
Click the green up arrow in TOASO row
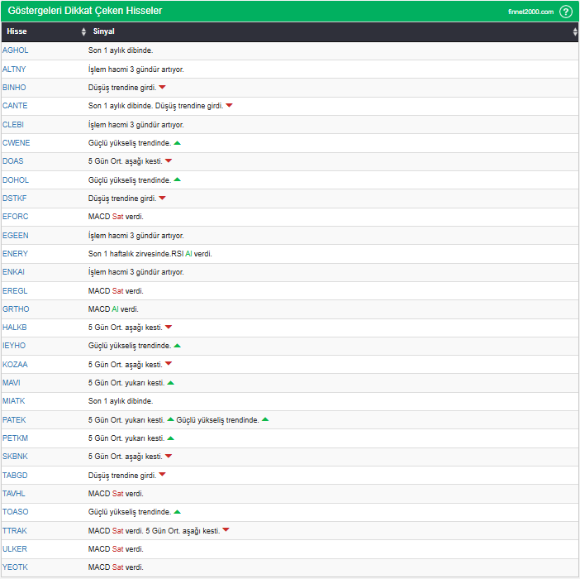pos(178,512)
